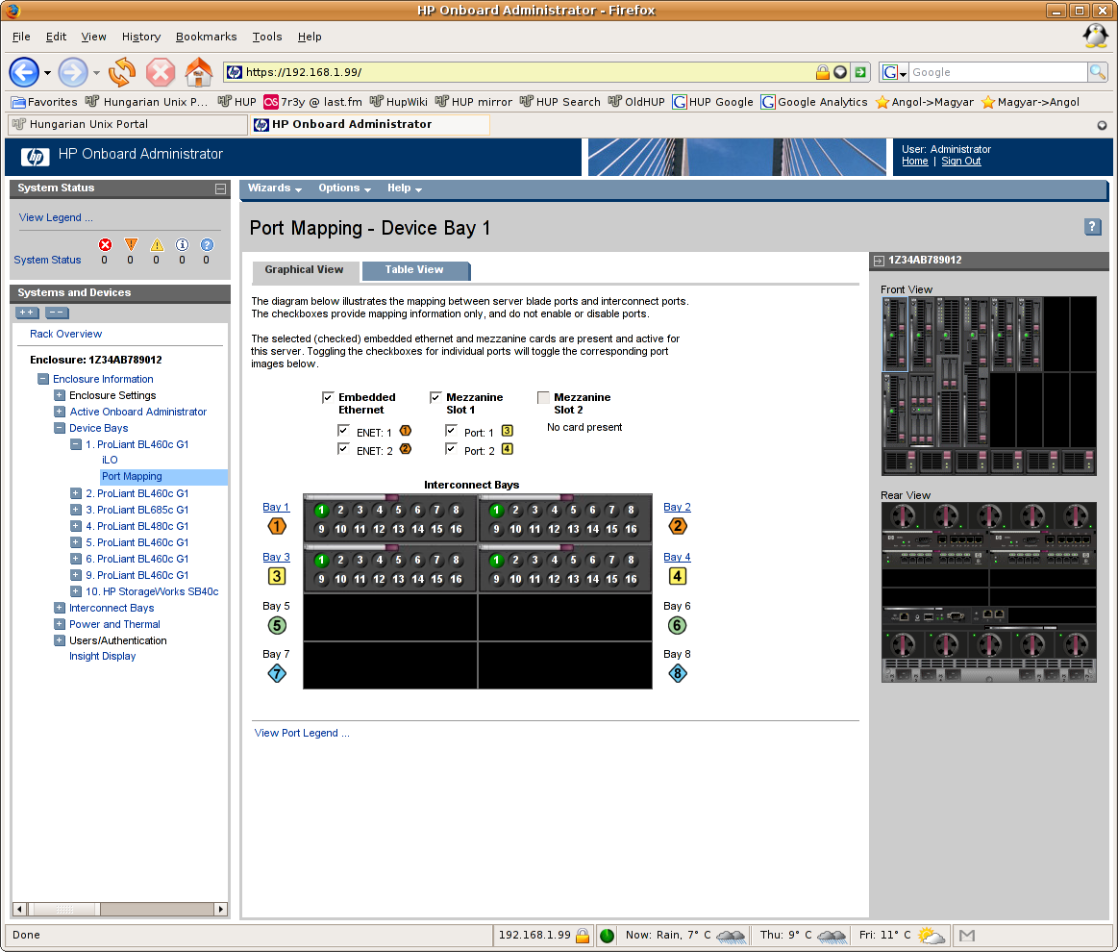Click the Firefox back arrow button
This screenshot has width=1118, height=952.
point(24,72)
